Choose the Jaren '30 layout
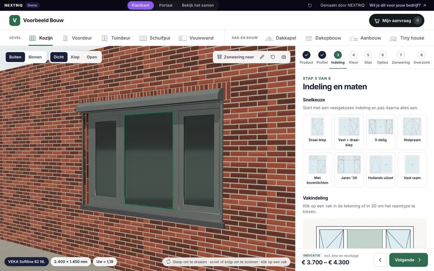434x271 pixels. (x=349, y=170)
